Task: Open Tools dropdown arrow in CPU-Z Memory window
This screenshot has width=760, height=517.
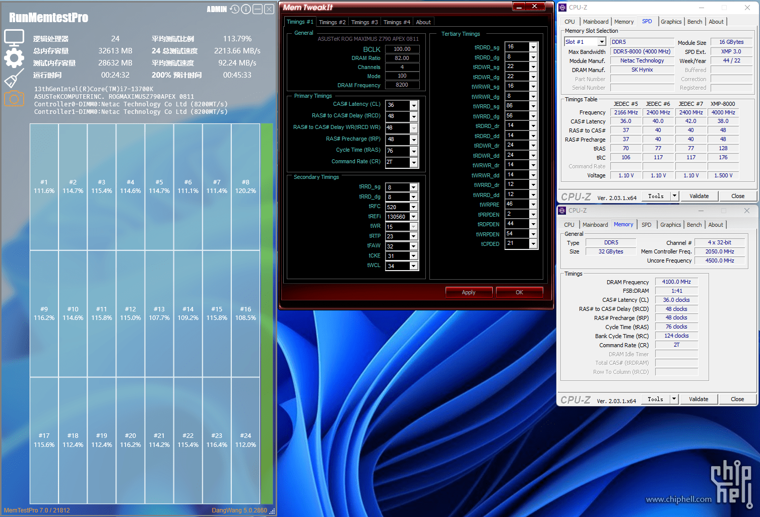Action: click(x=674, y=399)
